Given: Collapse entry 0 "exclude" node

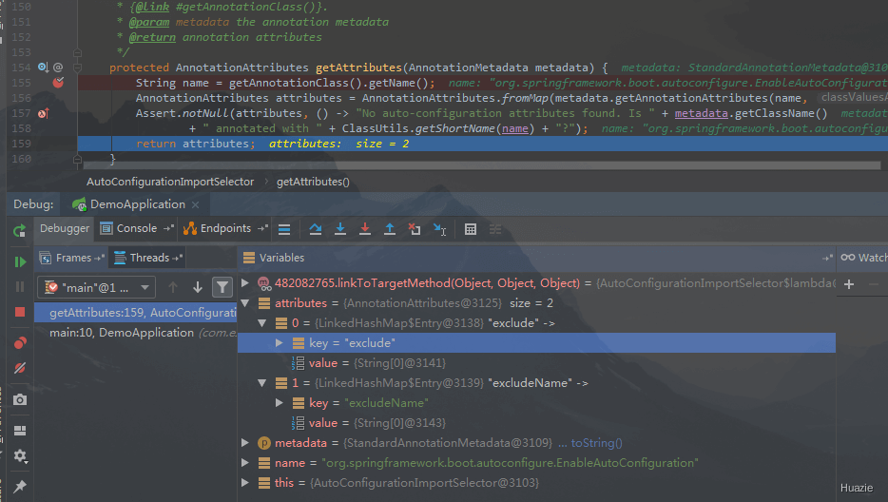Looking at the screenshot, I should pos(262,323).
